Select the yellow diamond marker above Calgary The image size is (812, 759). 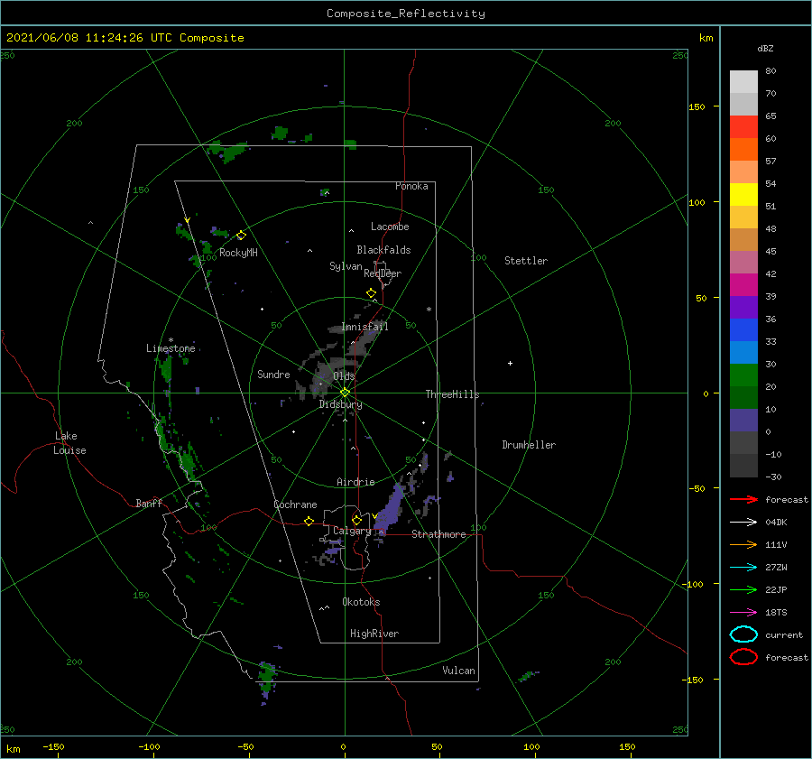[x=356, y=520]
